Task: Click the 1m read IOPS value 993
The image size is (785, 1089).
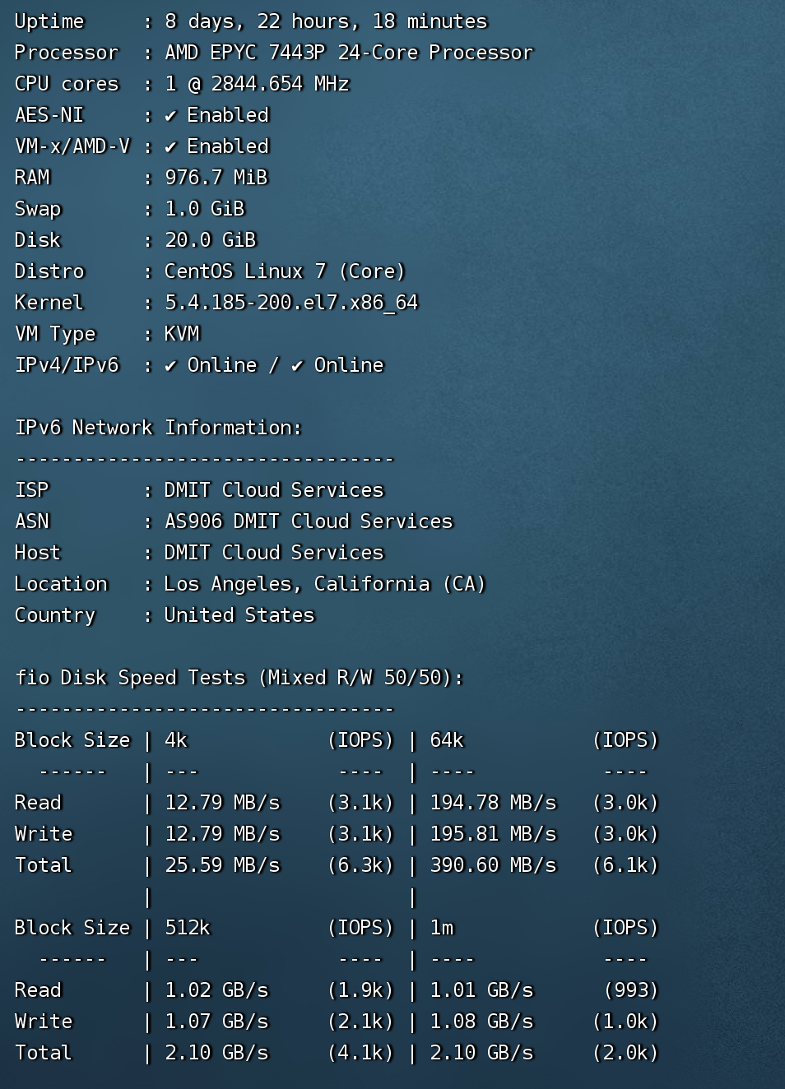Action: (631, 990)
